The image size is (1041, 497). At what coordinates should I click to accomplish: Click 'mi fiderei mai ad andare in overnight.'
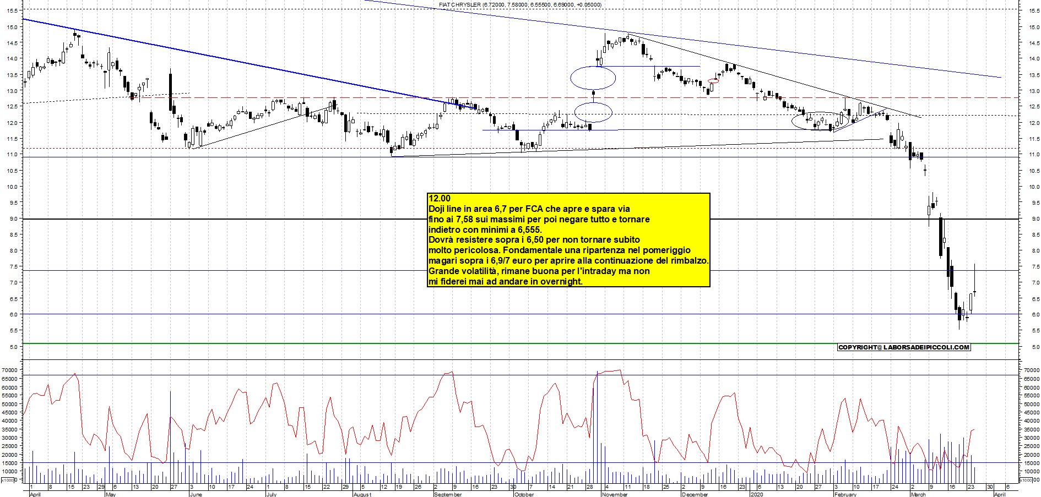(506, 282)
